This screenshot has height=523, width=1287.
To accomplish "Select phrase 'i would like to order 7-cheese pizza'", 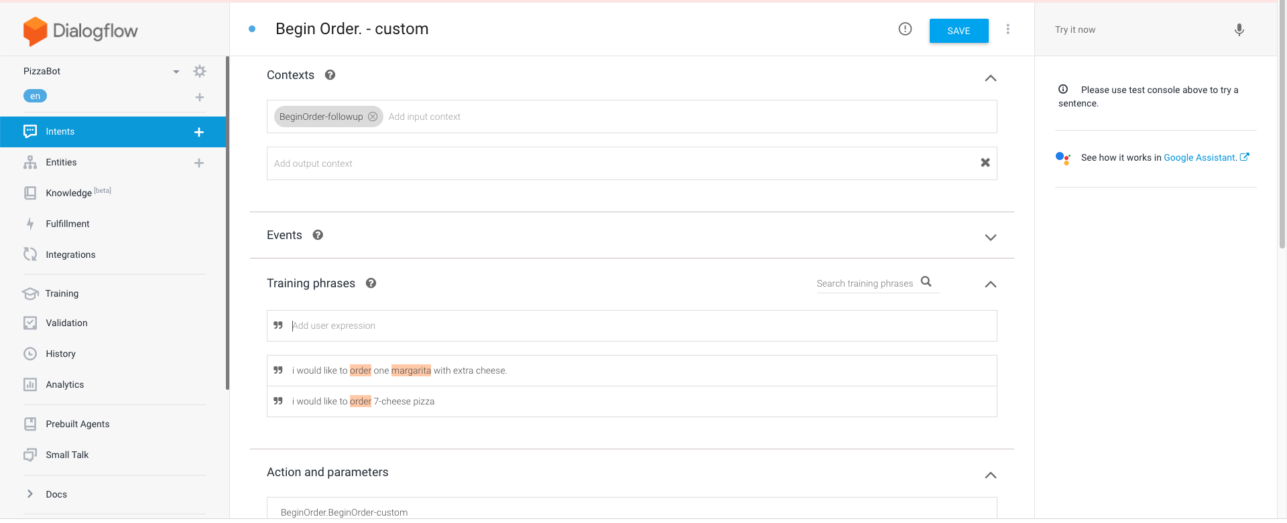I will point(632,401).
